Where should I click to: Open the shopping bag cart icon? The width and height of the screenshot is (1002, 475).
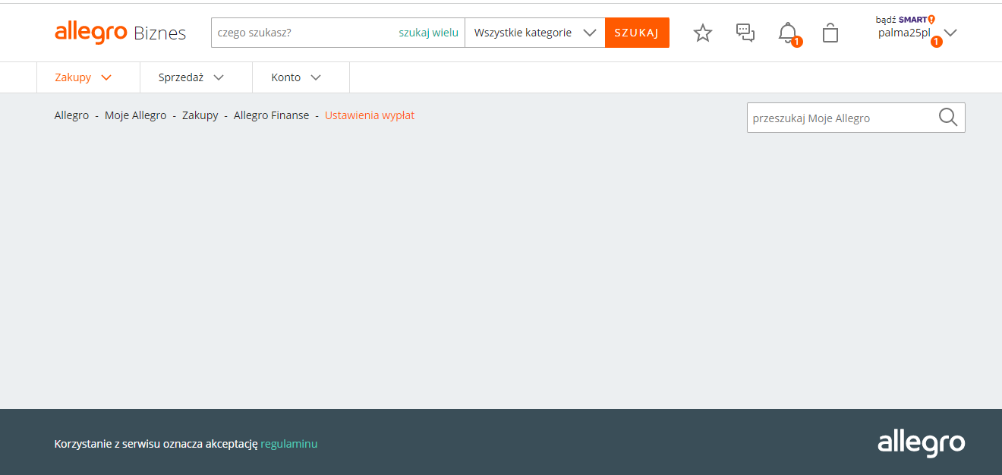[830, 33]
